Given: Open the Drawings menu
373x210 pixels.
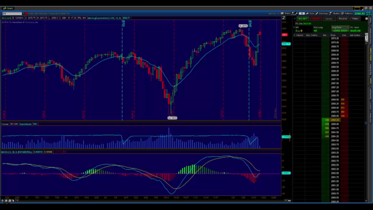Looking at the screenshot, I should (322, 13).
